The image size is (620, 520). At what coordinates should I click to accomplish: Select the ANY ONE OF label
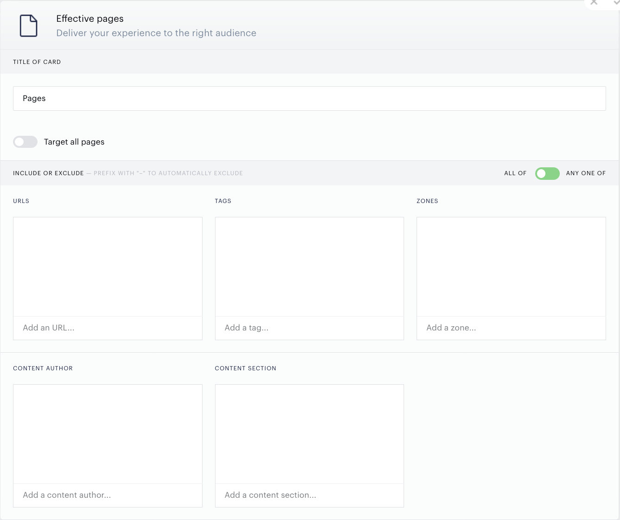tap(586, 173)
